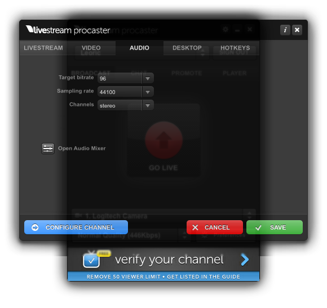The width and height of the screenshot is (327, 308).
Task: Click the arrow icon on Configure Channel
Action: [x=35, y=227]
